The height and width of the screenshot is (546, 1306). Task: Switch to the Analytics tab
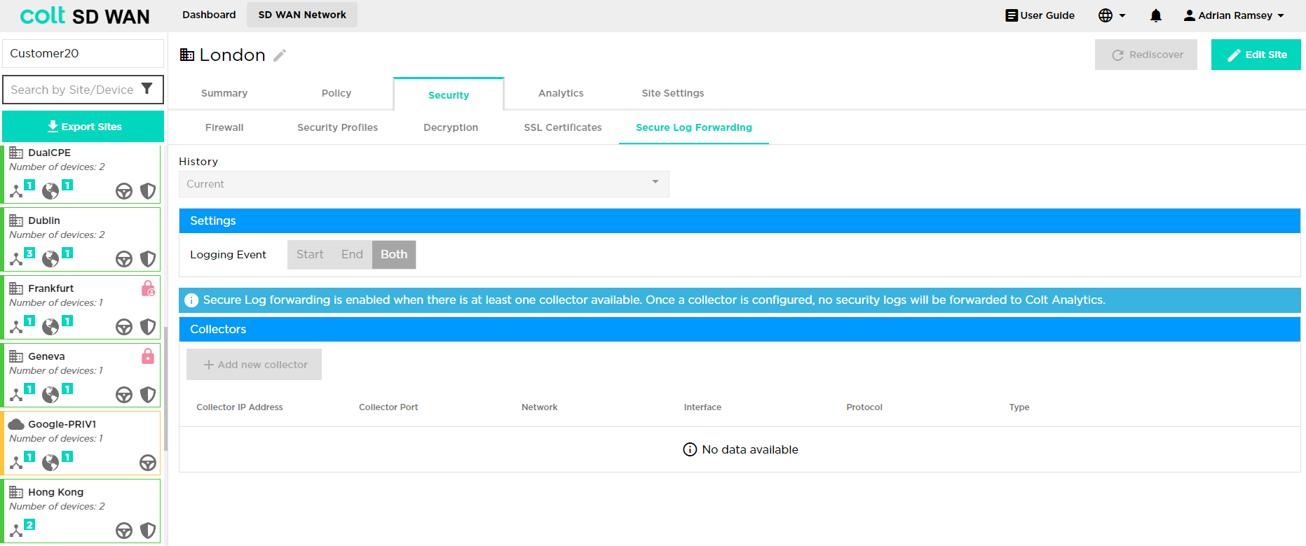point(561,93)
